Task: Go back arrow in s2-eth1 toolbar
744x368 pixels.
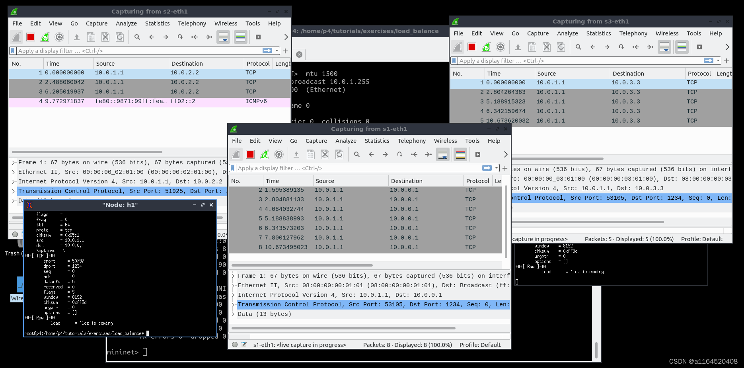Action: click(x=152, y=37)
